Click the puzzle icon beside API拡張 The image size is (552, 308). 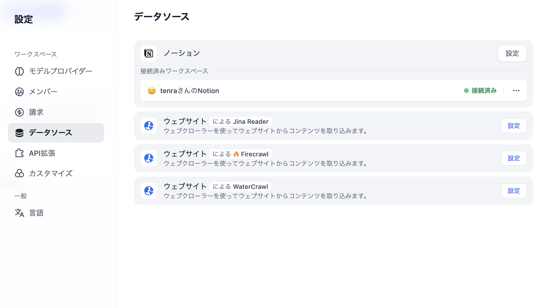pos(19,153)
